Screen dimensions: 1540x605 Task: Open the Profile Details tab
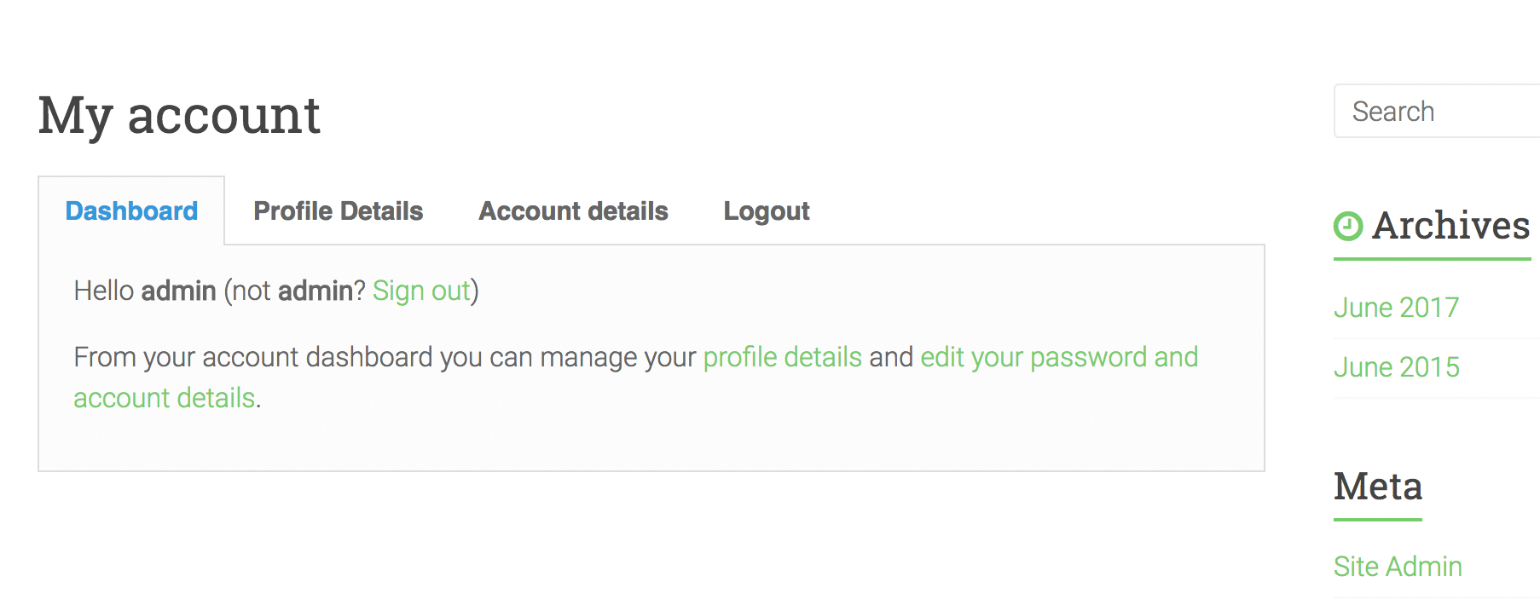coord(339,210)
